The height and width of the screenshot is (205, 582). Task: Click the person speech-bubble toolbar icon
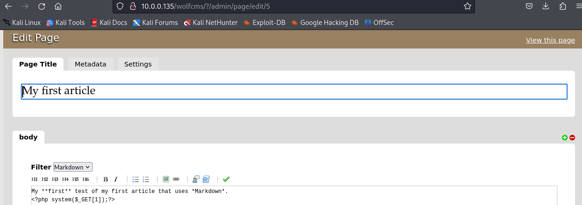point(196,179)
